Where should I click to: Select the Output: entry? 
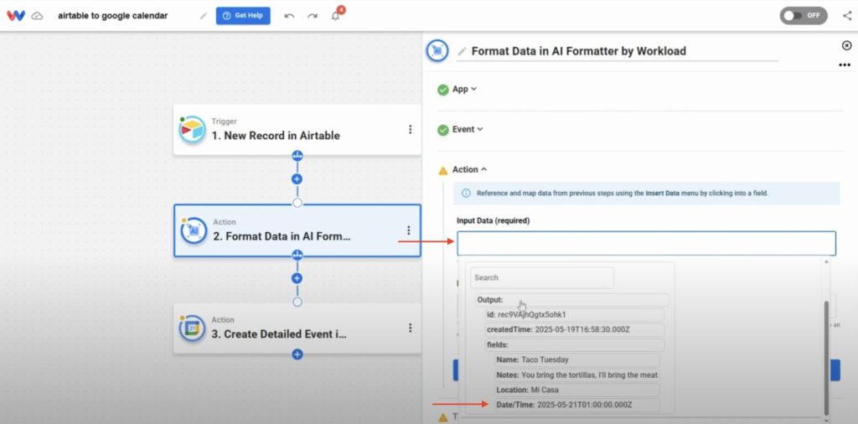(x=572, y=300)
